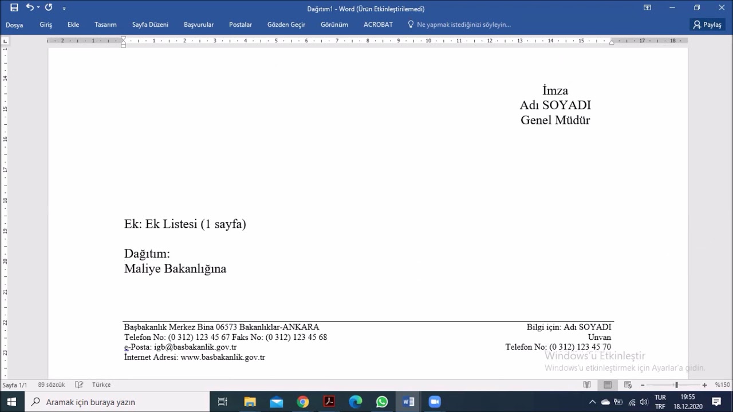
Task: Change the language via Türkçe in the status bar
Action: [101, 385]
